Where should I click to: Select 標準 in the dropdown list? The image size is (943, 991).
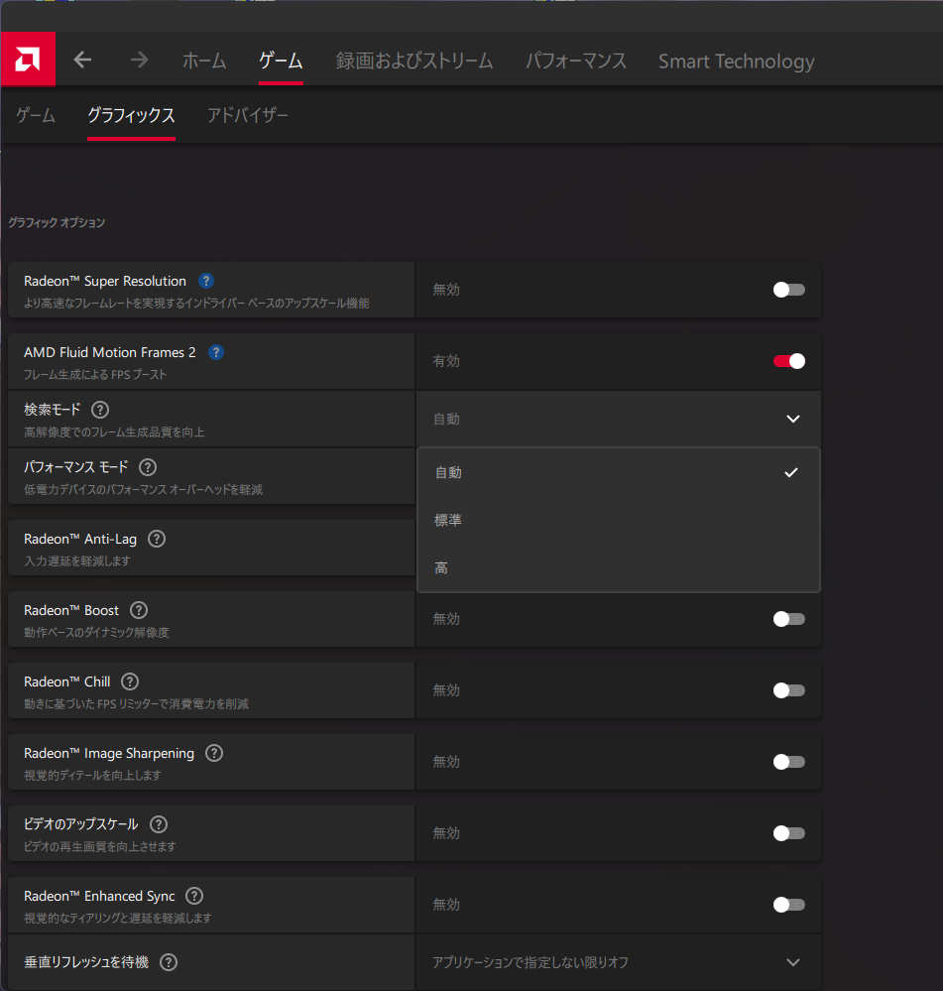click(619, 520)
